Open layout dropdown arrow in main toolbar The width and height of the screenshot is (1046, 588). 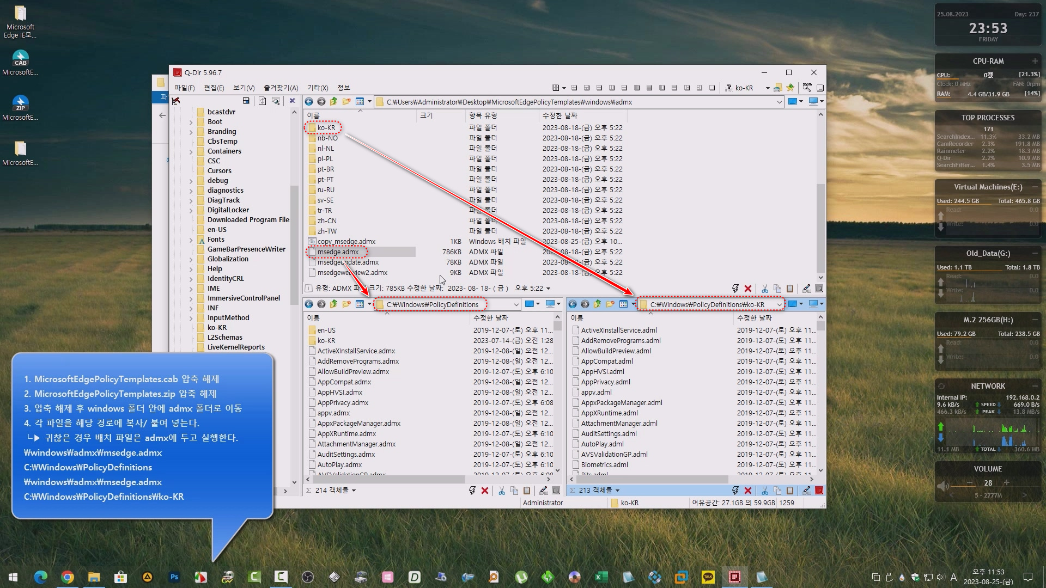click(x=564, y=88)
